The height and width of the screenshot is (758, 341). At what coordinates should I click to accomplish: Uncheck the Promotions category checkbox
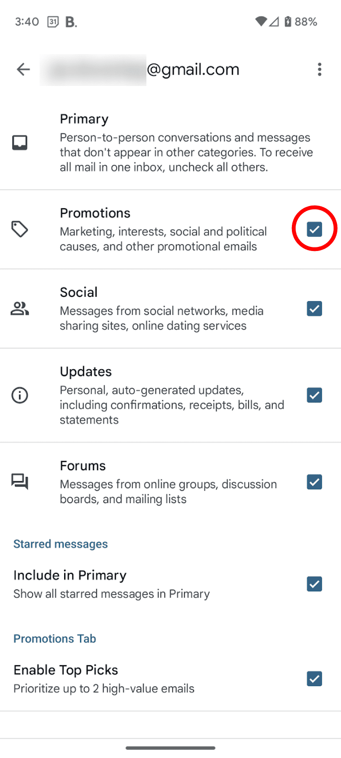[x=314, y=229]
